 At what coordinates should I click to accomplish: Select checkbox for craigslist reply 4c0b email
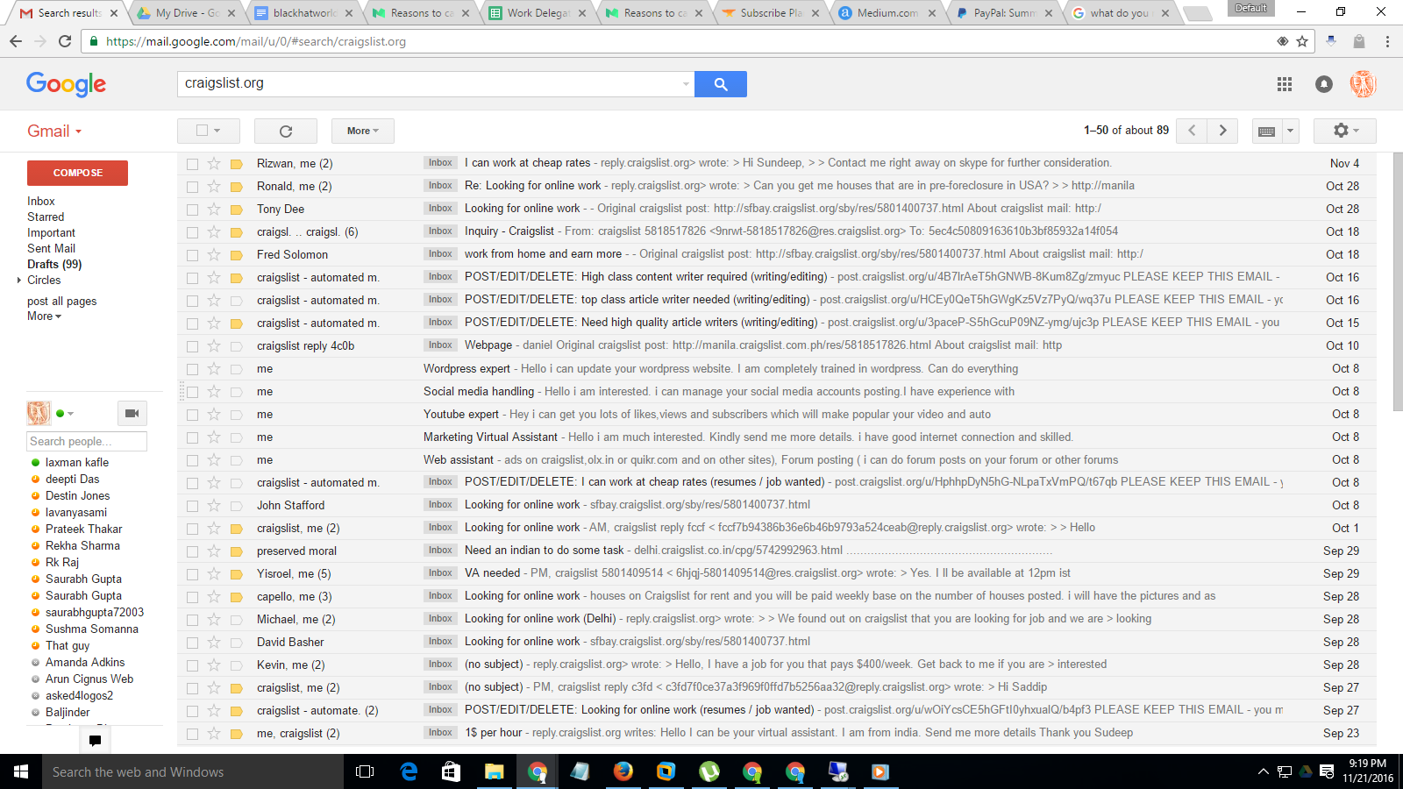click(192, 346)
